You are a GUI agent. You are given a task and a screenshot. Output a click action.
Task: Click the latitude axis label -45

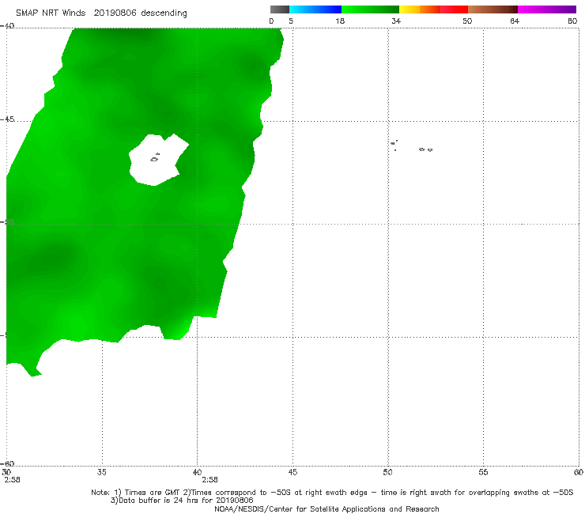[x=7, y=119]
